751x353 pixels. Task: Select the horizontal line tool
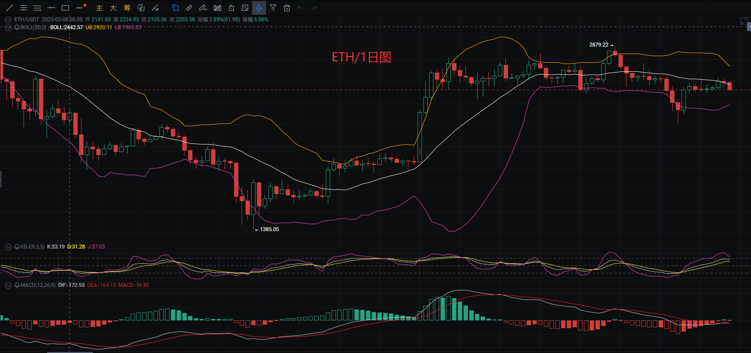pos(51,8)
